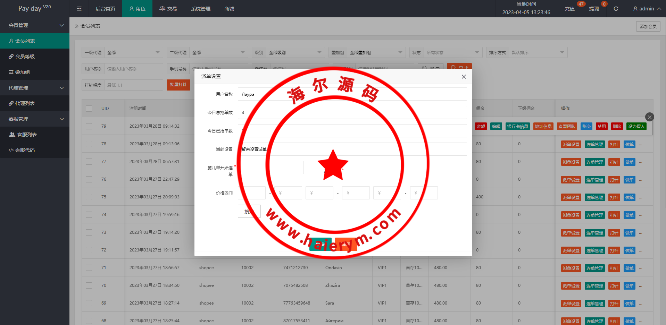Screen dimensions: 666x325
Task: Open more actions (...) for UID 76 row
Action: click(641, 180)
